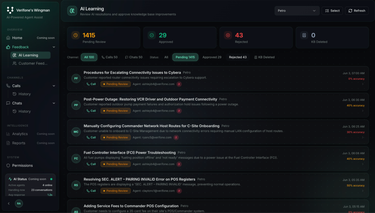The image size is (375, 213).
Task: Click the Approved stat card
Action: pos(179,38)
